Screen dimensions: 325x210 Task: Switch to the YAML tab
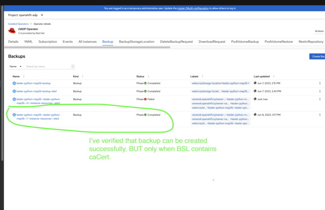tap(28, 41)
